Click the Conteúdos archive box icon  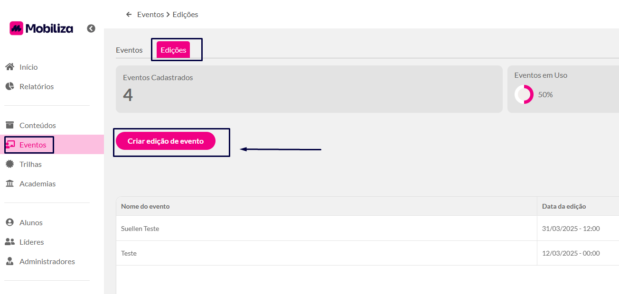click(9, 125)
